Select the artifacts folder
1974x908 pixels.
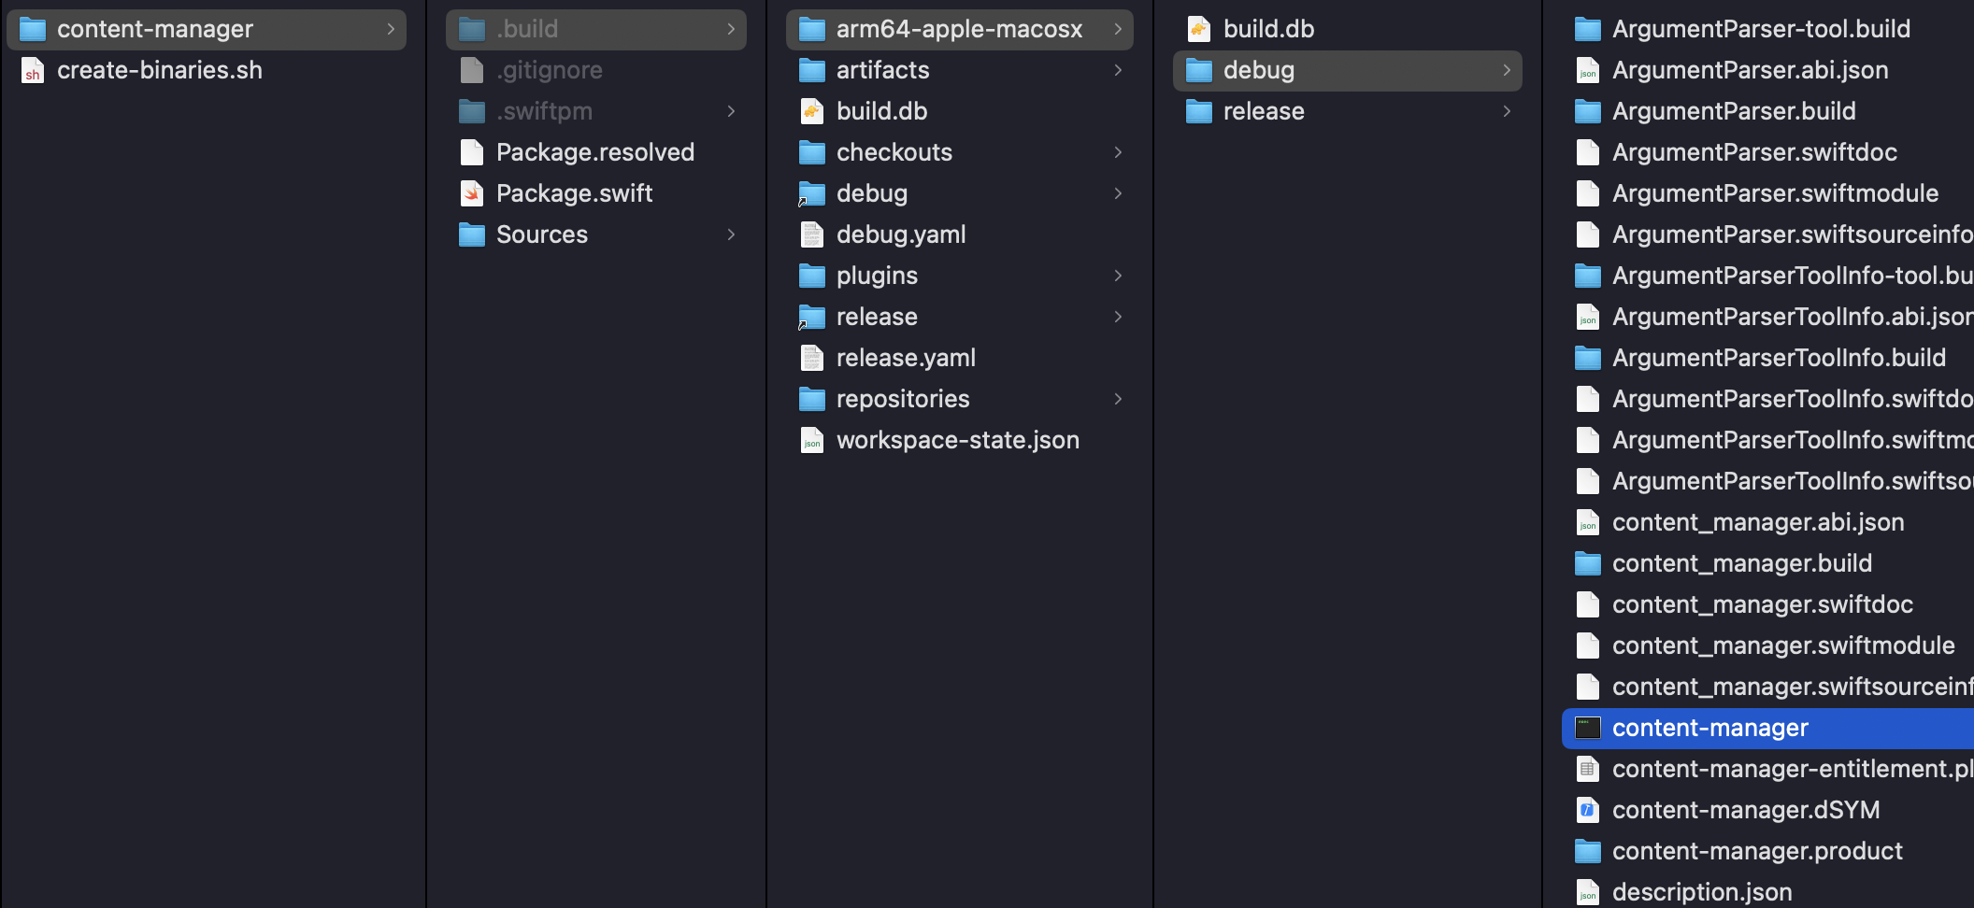(882, 70)
